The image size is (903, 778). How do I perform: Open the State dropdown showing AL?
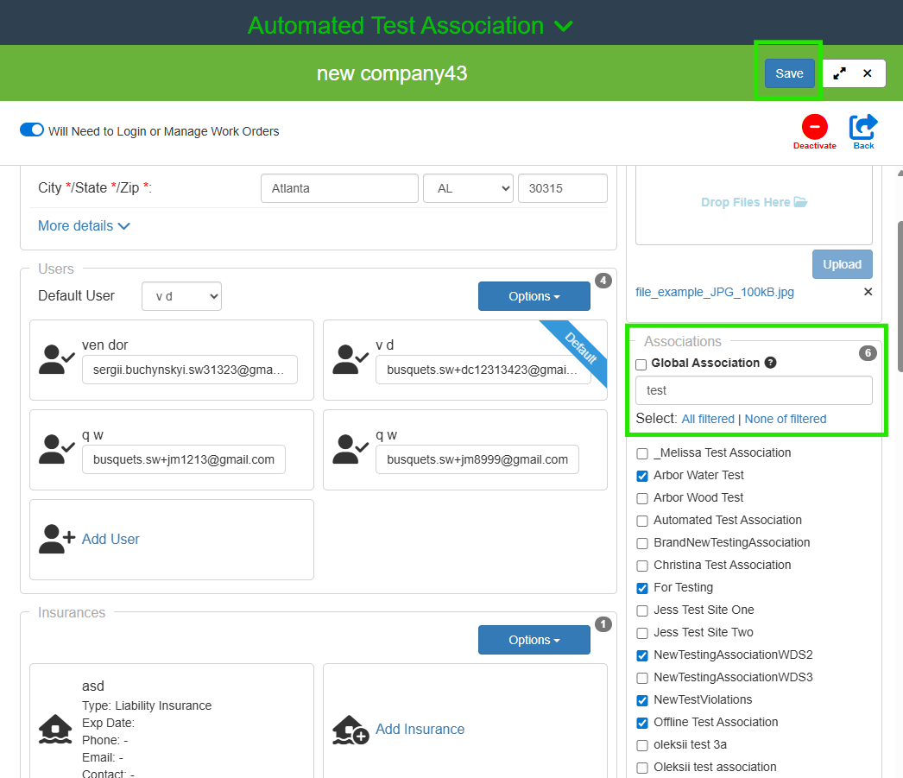(468, 188)
